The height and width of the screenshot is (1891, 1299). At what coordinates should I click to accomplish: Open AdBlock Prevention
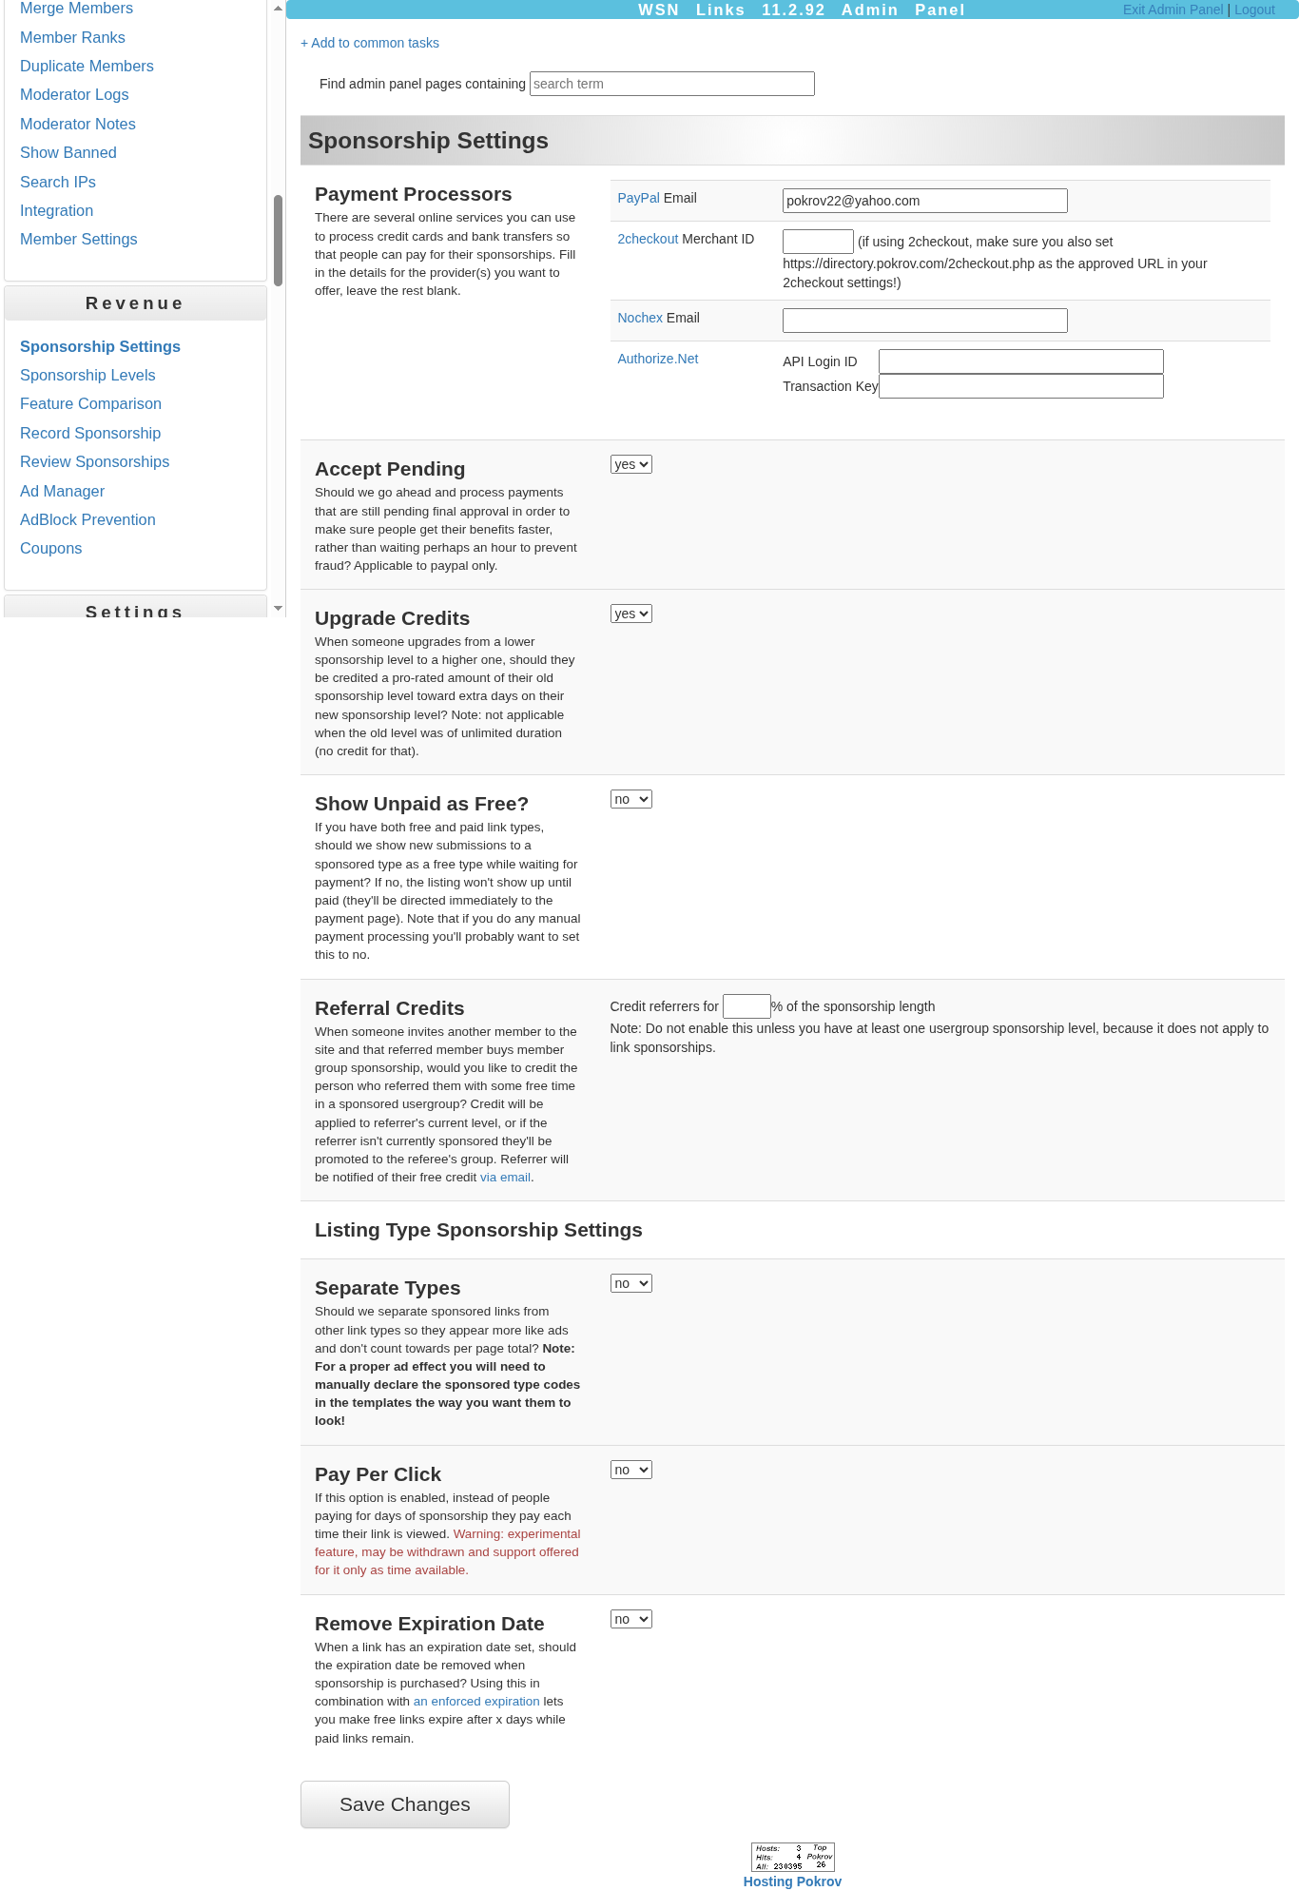coord(87,519)
